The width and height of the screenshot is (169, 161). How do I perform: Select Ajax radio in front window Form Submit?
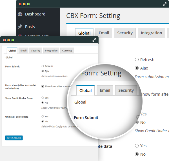coord(43,71)
